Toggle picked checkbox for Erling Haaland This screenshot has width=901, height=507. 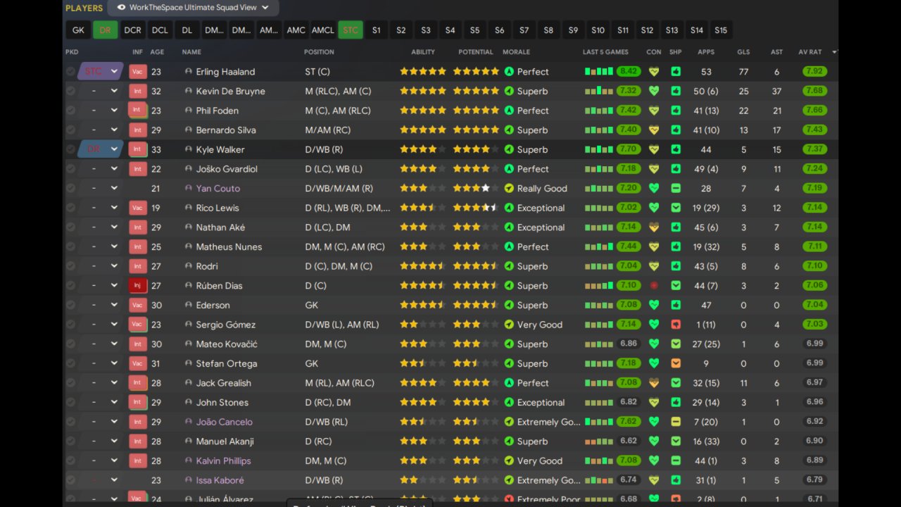[x=70, y=72]
